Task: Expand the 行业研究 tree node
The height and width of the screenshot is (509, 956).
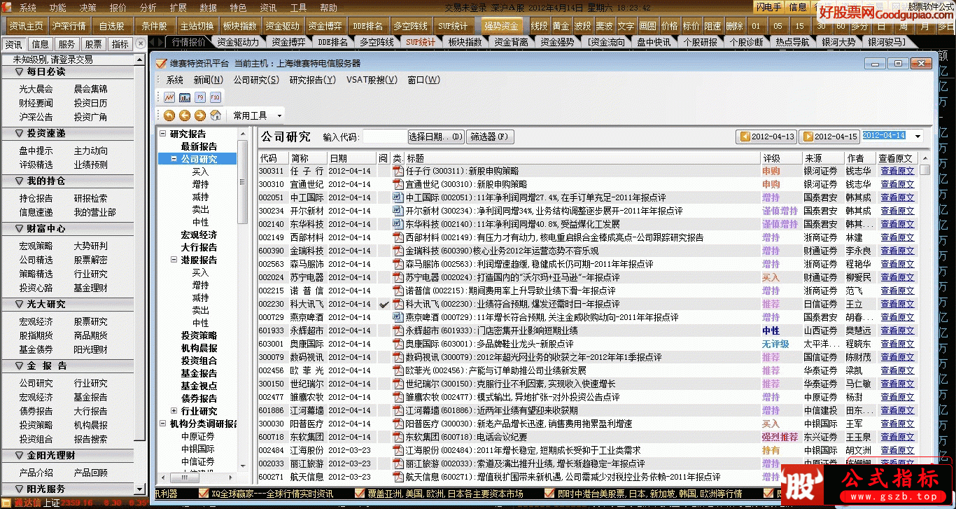Action: point(174,410)
